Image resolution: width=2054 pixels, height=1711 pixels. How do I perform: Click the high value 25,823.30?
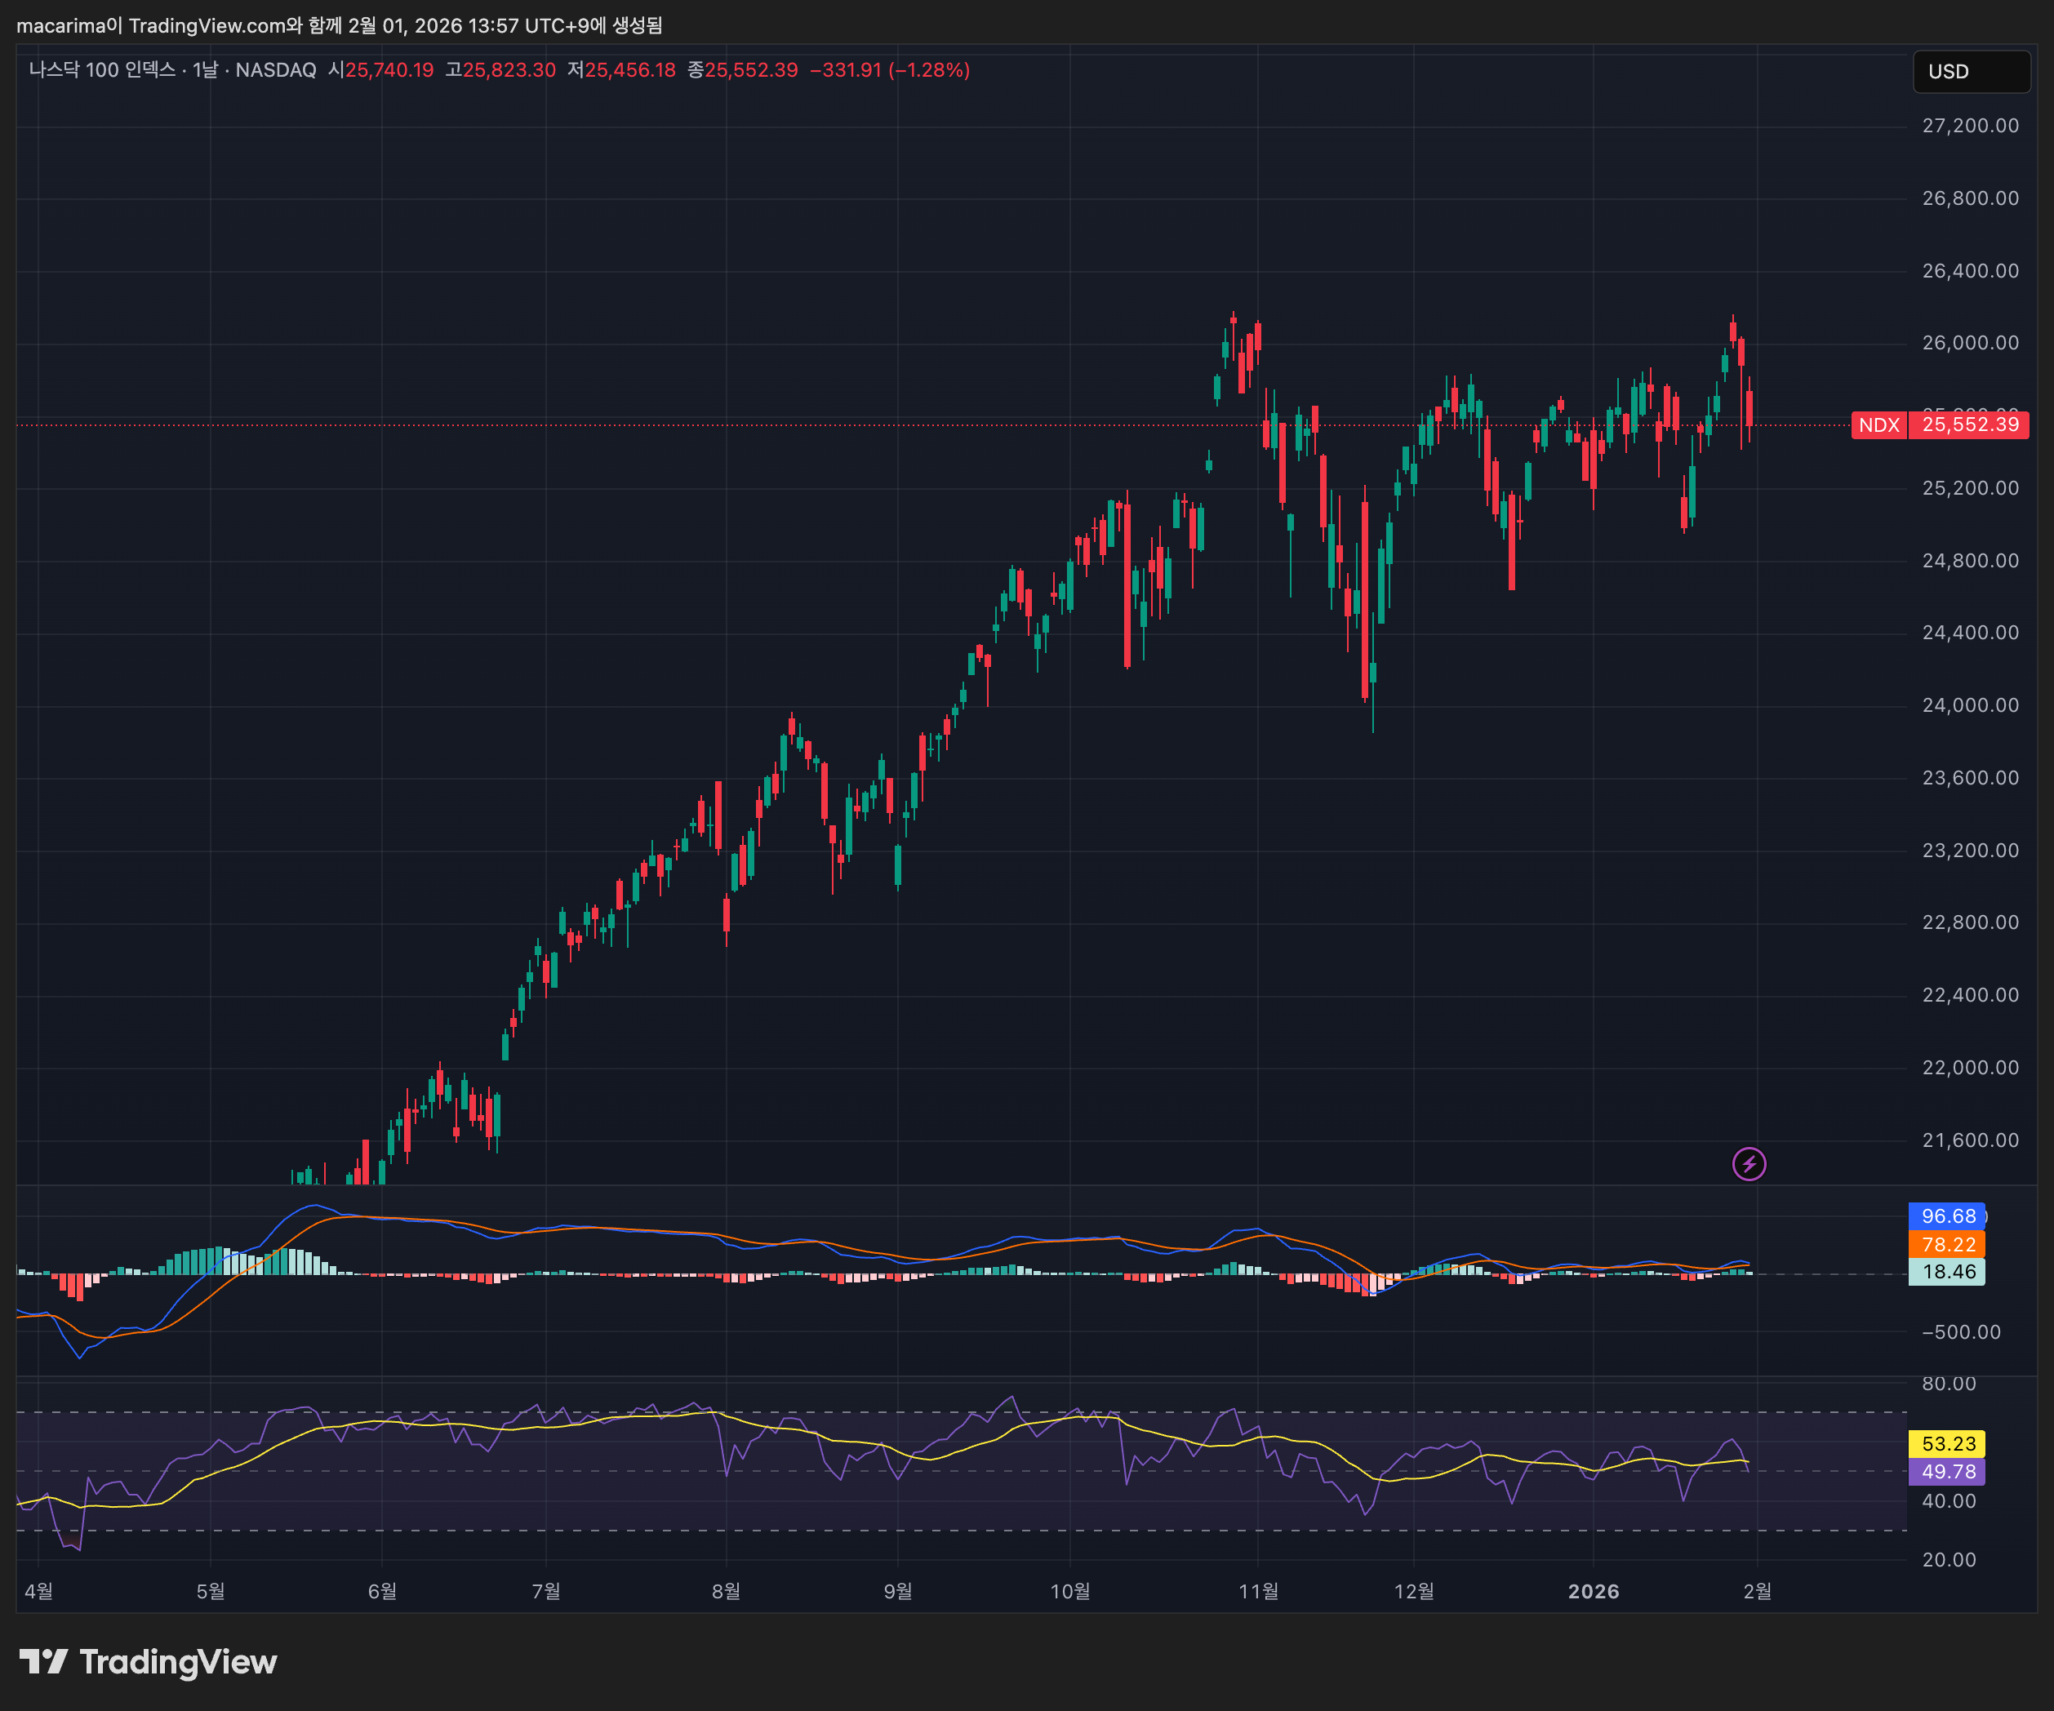509,70
